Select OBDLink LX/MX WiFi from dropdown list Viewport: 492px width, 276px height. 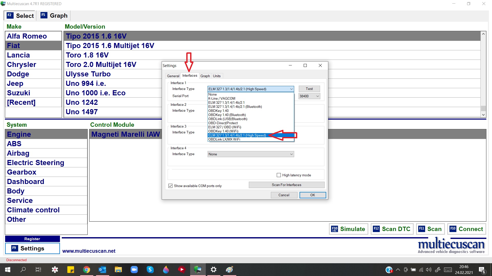pos(224,139)
